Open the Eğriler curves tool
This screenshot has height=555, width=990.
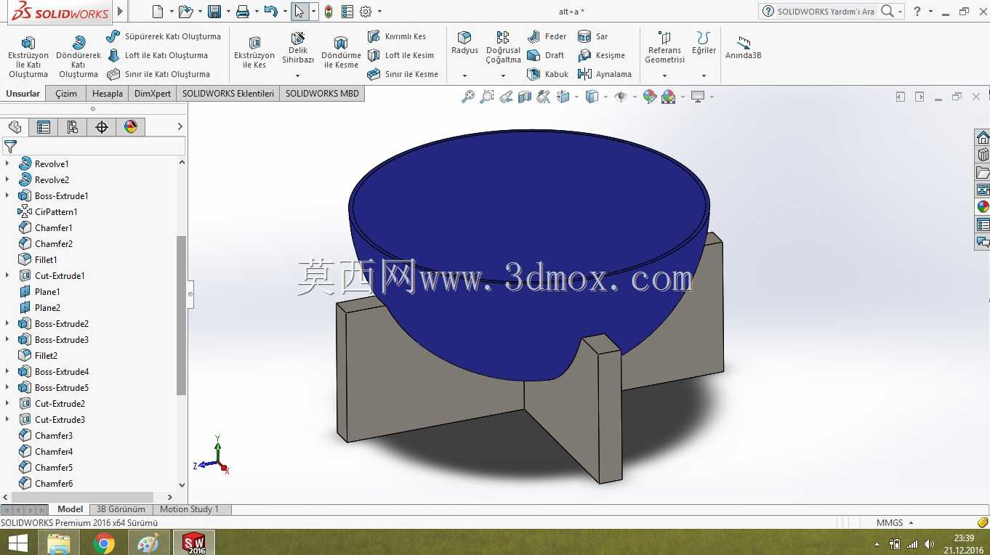tap(704, 43)
